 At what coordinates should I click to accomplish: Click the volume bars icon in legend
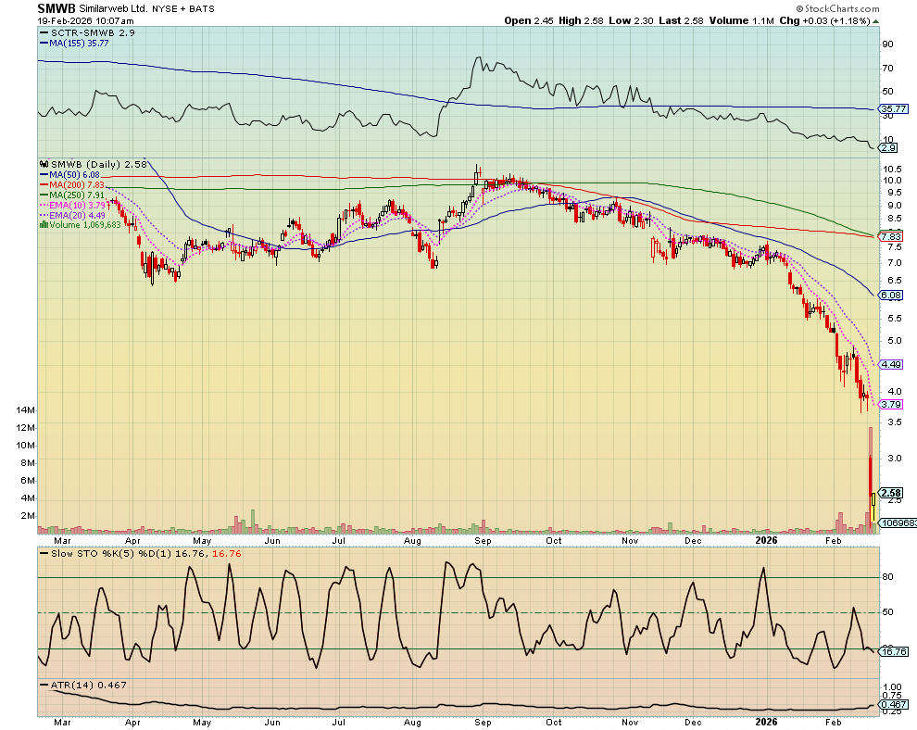(x=44, y=225)
